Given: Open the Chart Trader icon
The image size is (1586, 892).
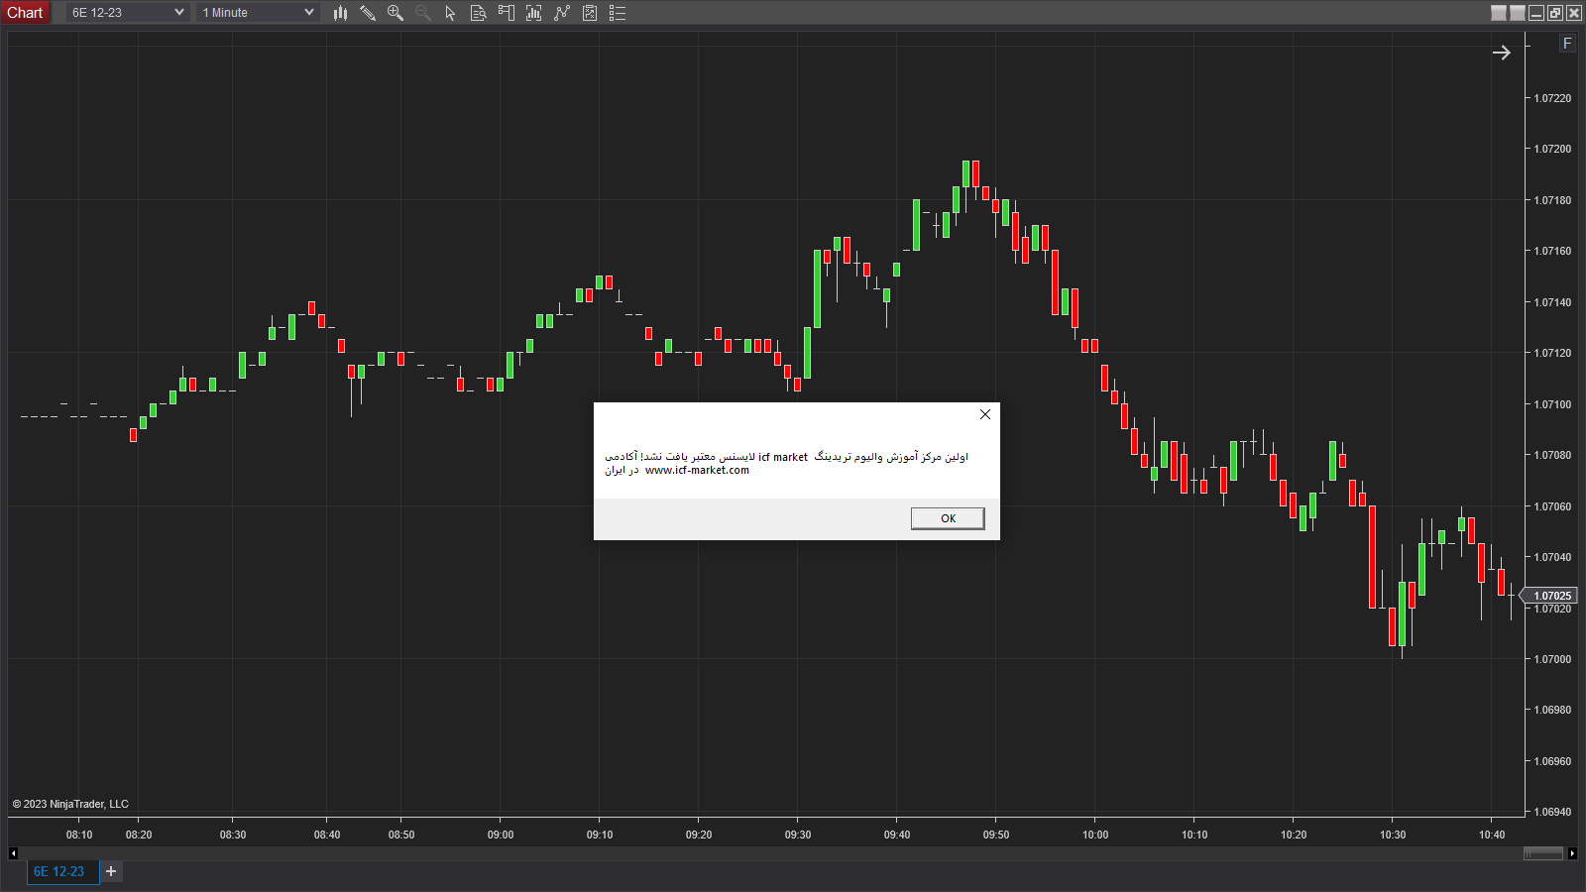Looking at the screenshot, I should pos(507,13).
